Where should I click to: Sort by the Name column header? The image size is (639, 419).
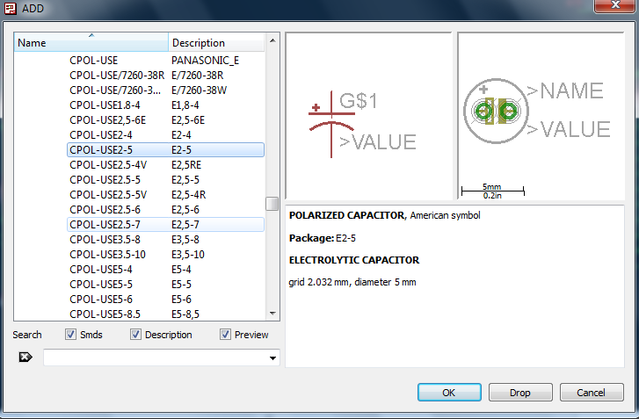[91, 42]
